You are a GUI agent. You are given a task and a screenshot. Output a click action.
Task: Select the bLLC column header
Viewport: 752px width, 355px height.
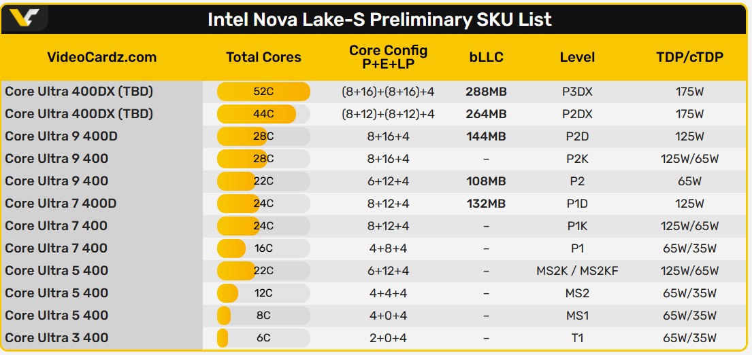click(486, 57)
